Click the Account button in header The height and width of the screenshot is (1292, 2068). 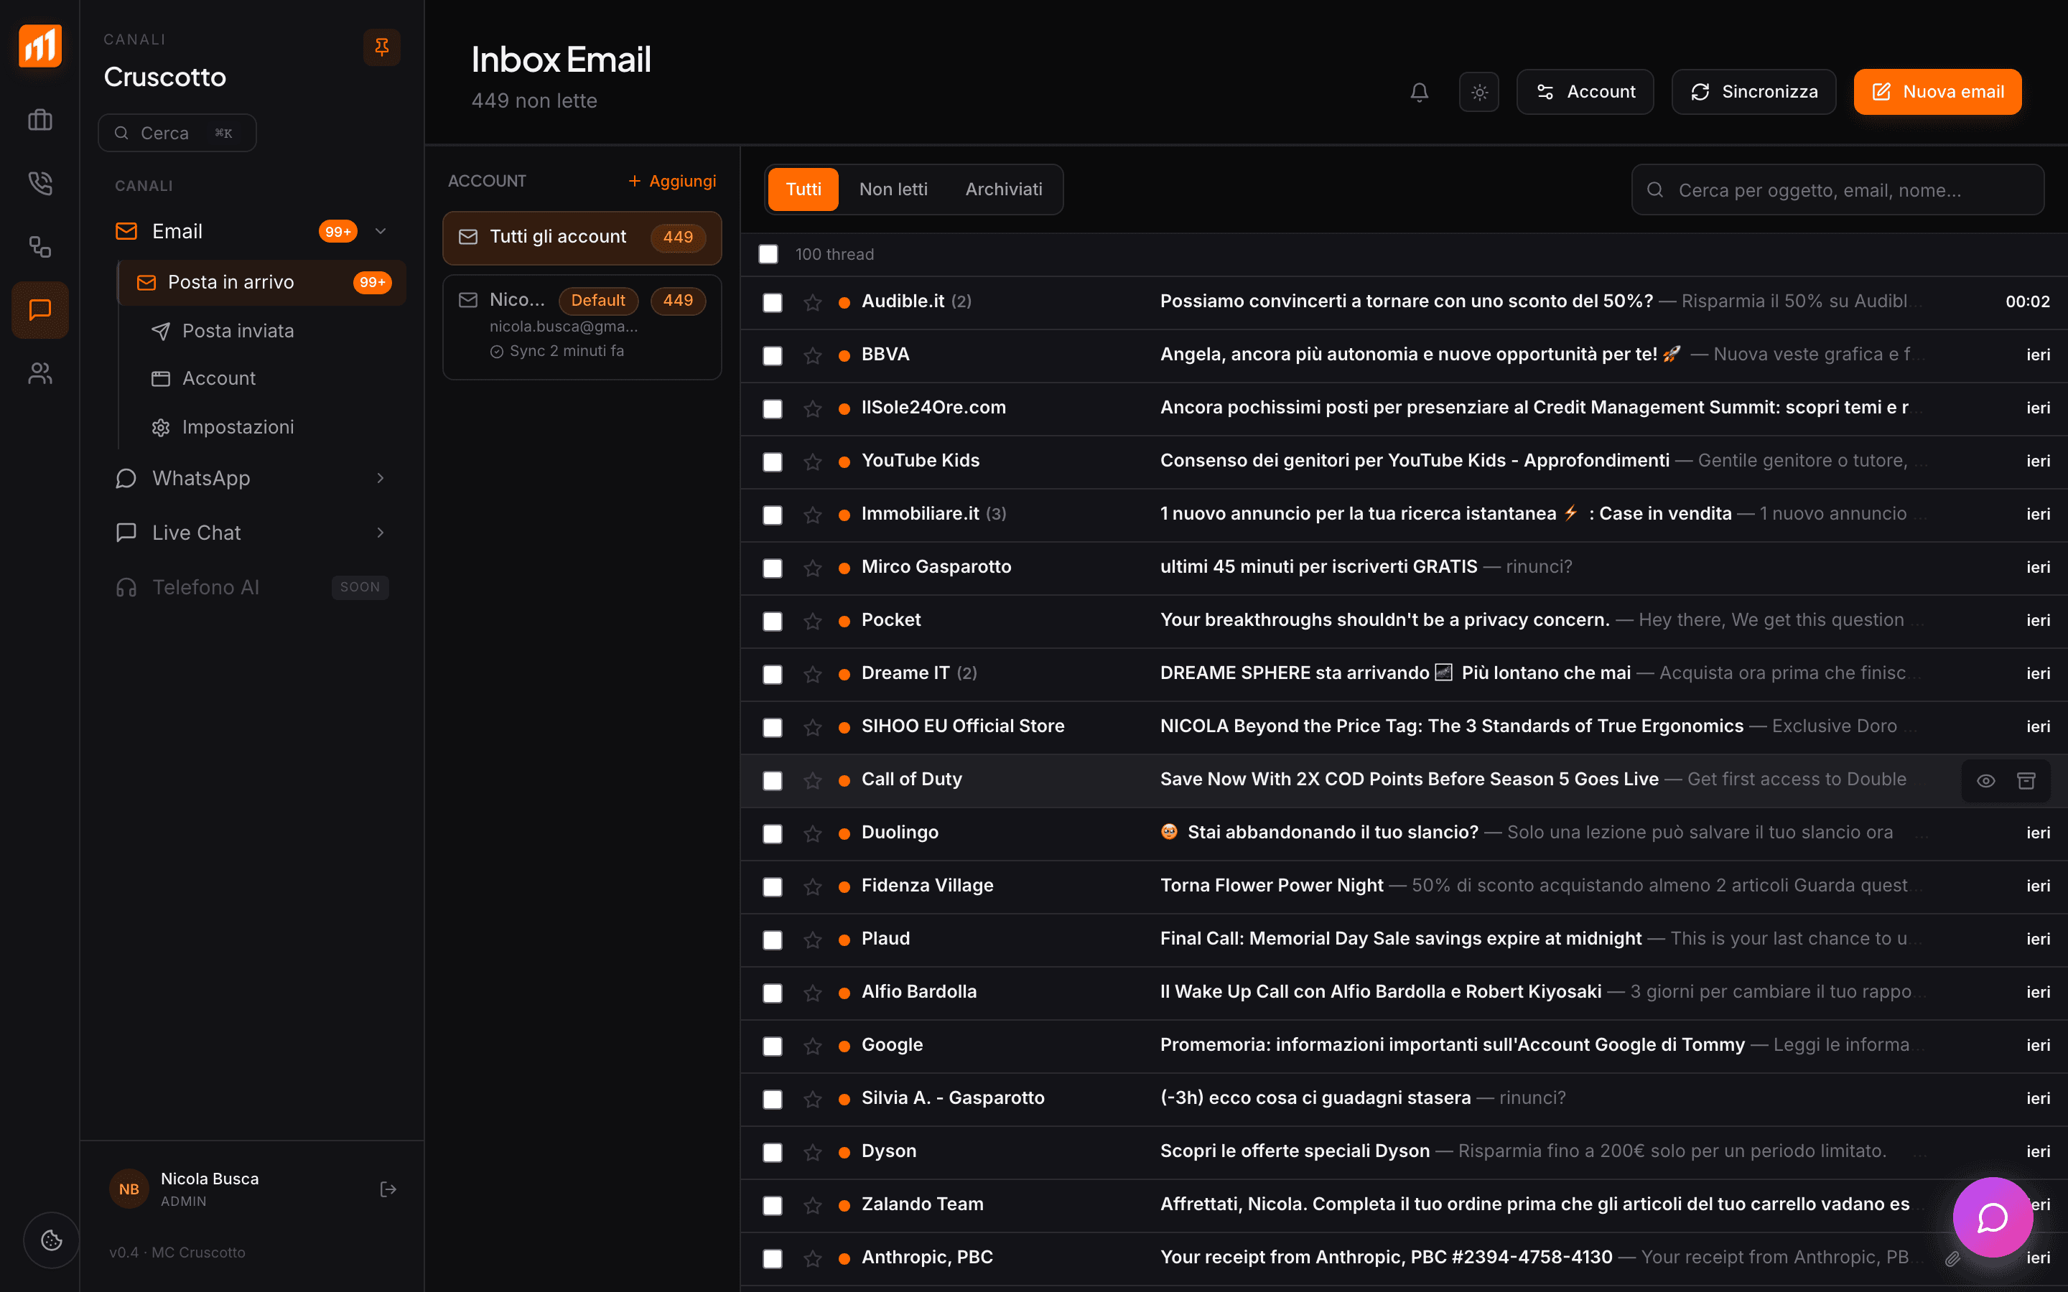[x=1585, y=91]
